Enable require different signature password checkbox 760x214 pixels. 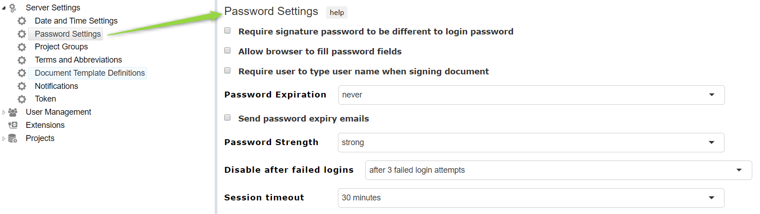point(227,30)
